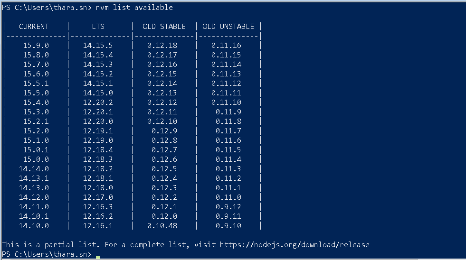Click old stable version 0.10.48

[x=162, y=226]
